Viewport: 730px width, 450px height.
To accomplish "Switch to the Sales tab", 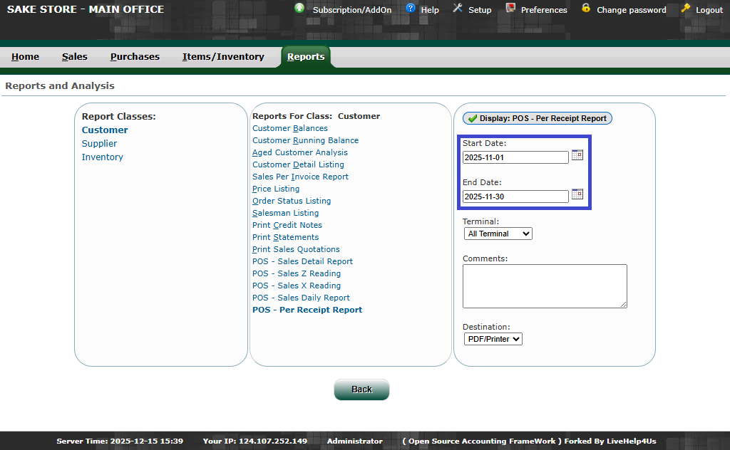I will 75,57.
